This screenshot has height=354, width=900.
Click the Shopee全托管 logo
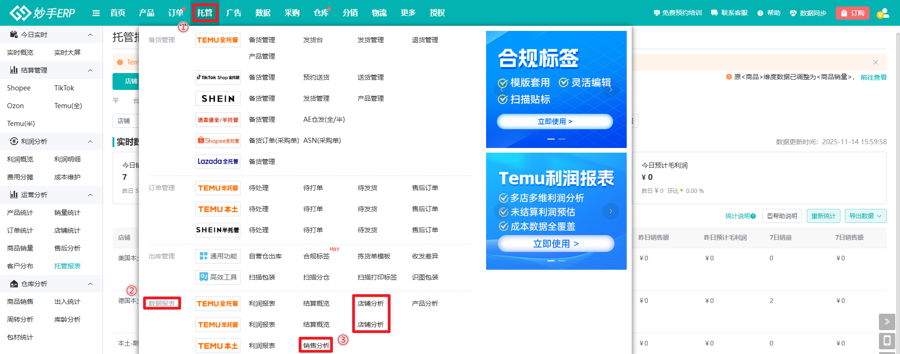pyautogui.click(x=218, y=140)
